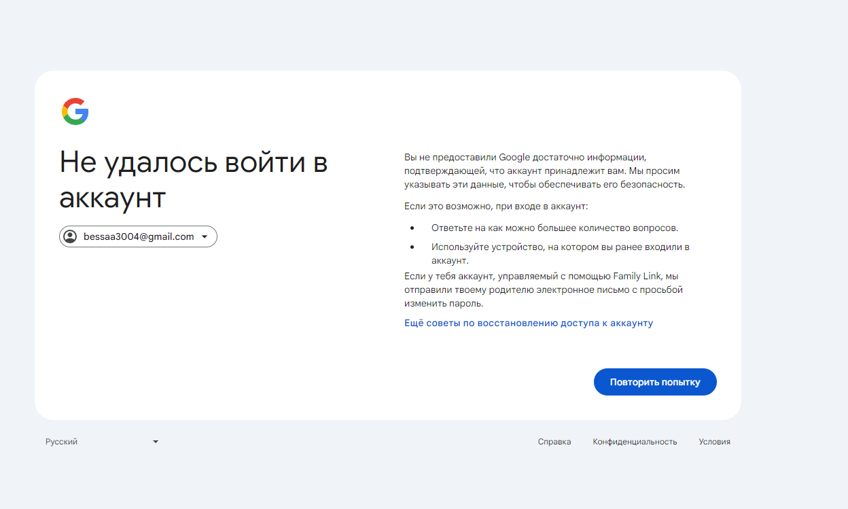Image resolution: width=848 pixels, height=509 pixels.
Task: Click the 'Если это возможно, при входе' line
Action: (495, 206)
